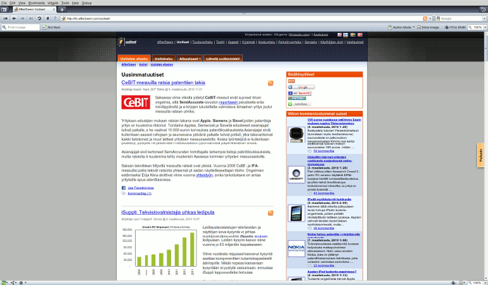This screenshot has width=488, height=285.
Task: Open the zoom percentage dropdown in view bar
Action: pos(485,27)
